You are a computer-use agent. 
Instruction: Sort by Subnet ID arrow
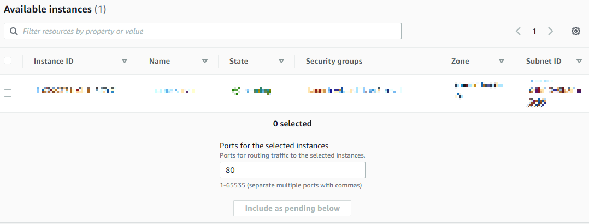point(579,61)
